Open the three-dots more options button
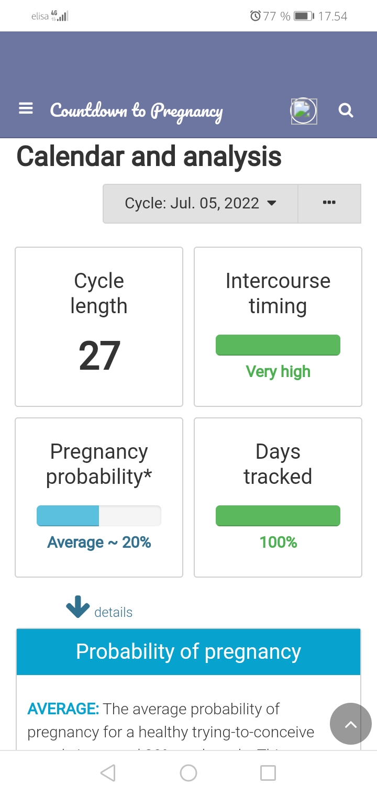This screenshot has width=377, height=796. (329, 203)
